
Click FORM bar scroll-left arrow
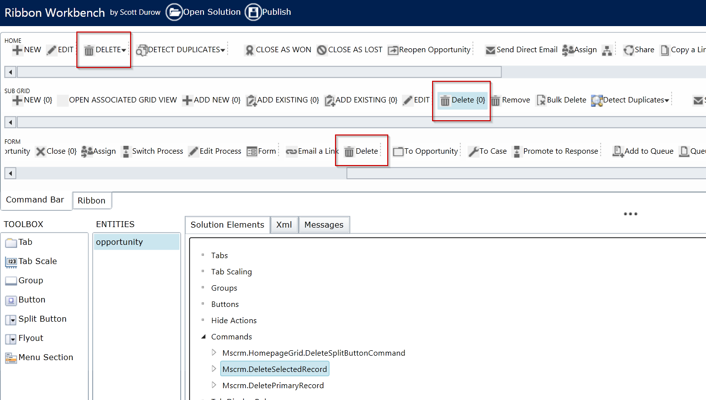[x=10, y=173]
